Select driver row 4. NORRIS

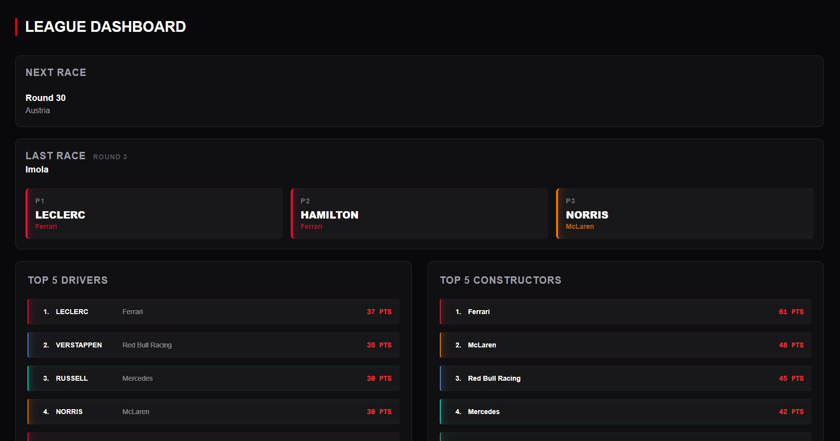pos(214,412)
